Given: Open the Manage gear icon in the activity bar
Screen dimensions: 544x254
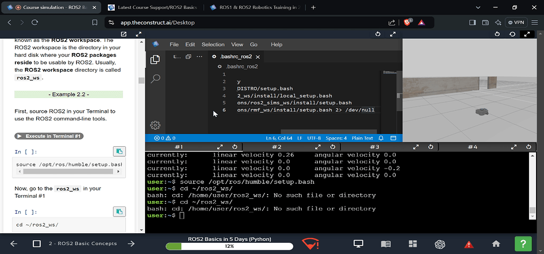Looking at the screenshot, I should [x=155, y=125].
